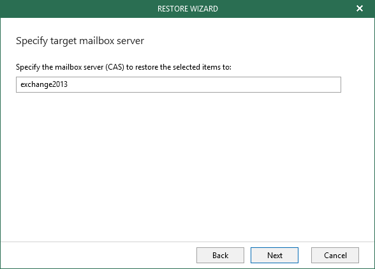Click the RESTORE WIZARD title bar text
The height and width of the screenshot is (269, 375).
187,9
